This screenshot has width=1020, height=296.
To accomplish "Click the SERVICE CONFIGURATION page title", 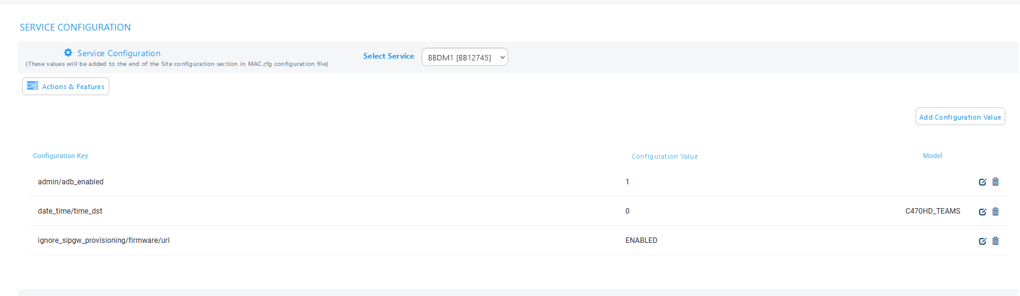I will pos(75,27).
